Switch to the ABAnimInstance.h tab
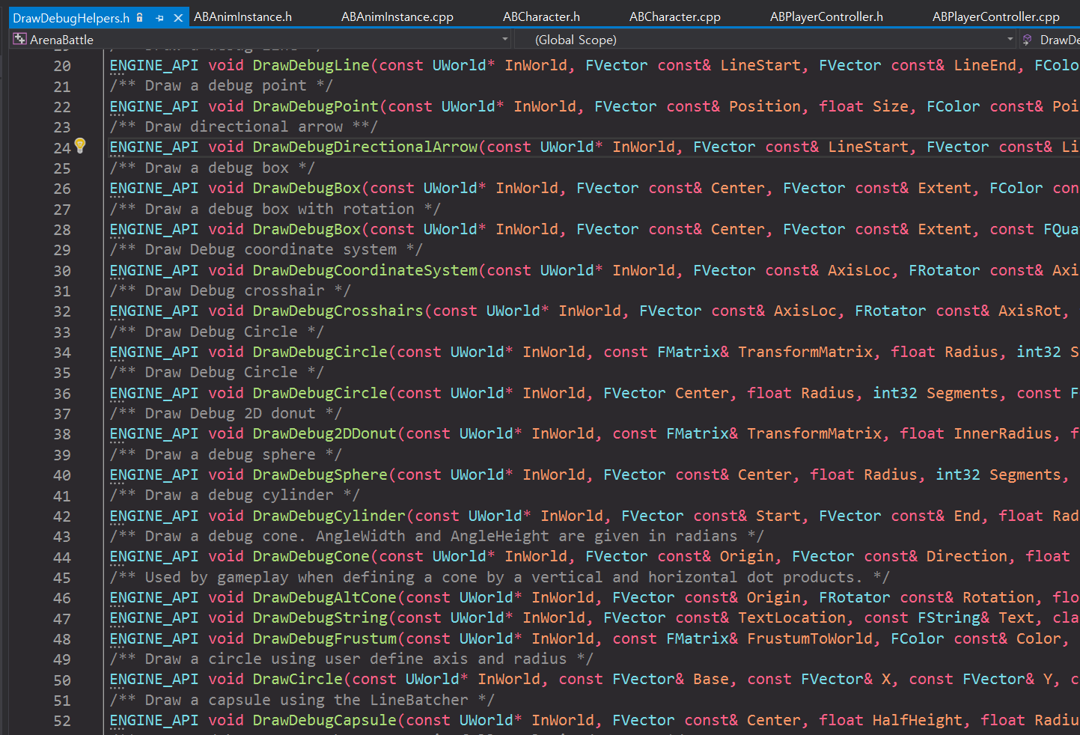The image size is (1080, 735). click(242, 16)
